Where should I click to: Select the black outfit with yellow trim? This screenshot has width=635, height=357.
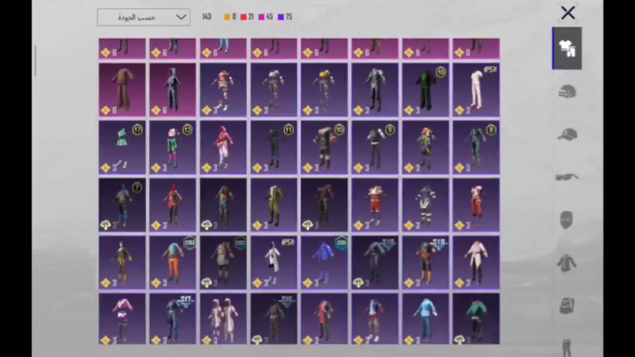tap(122, 262)
